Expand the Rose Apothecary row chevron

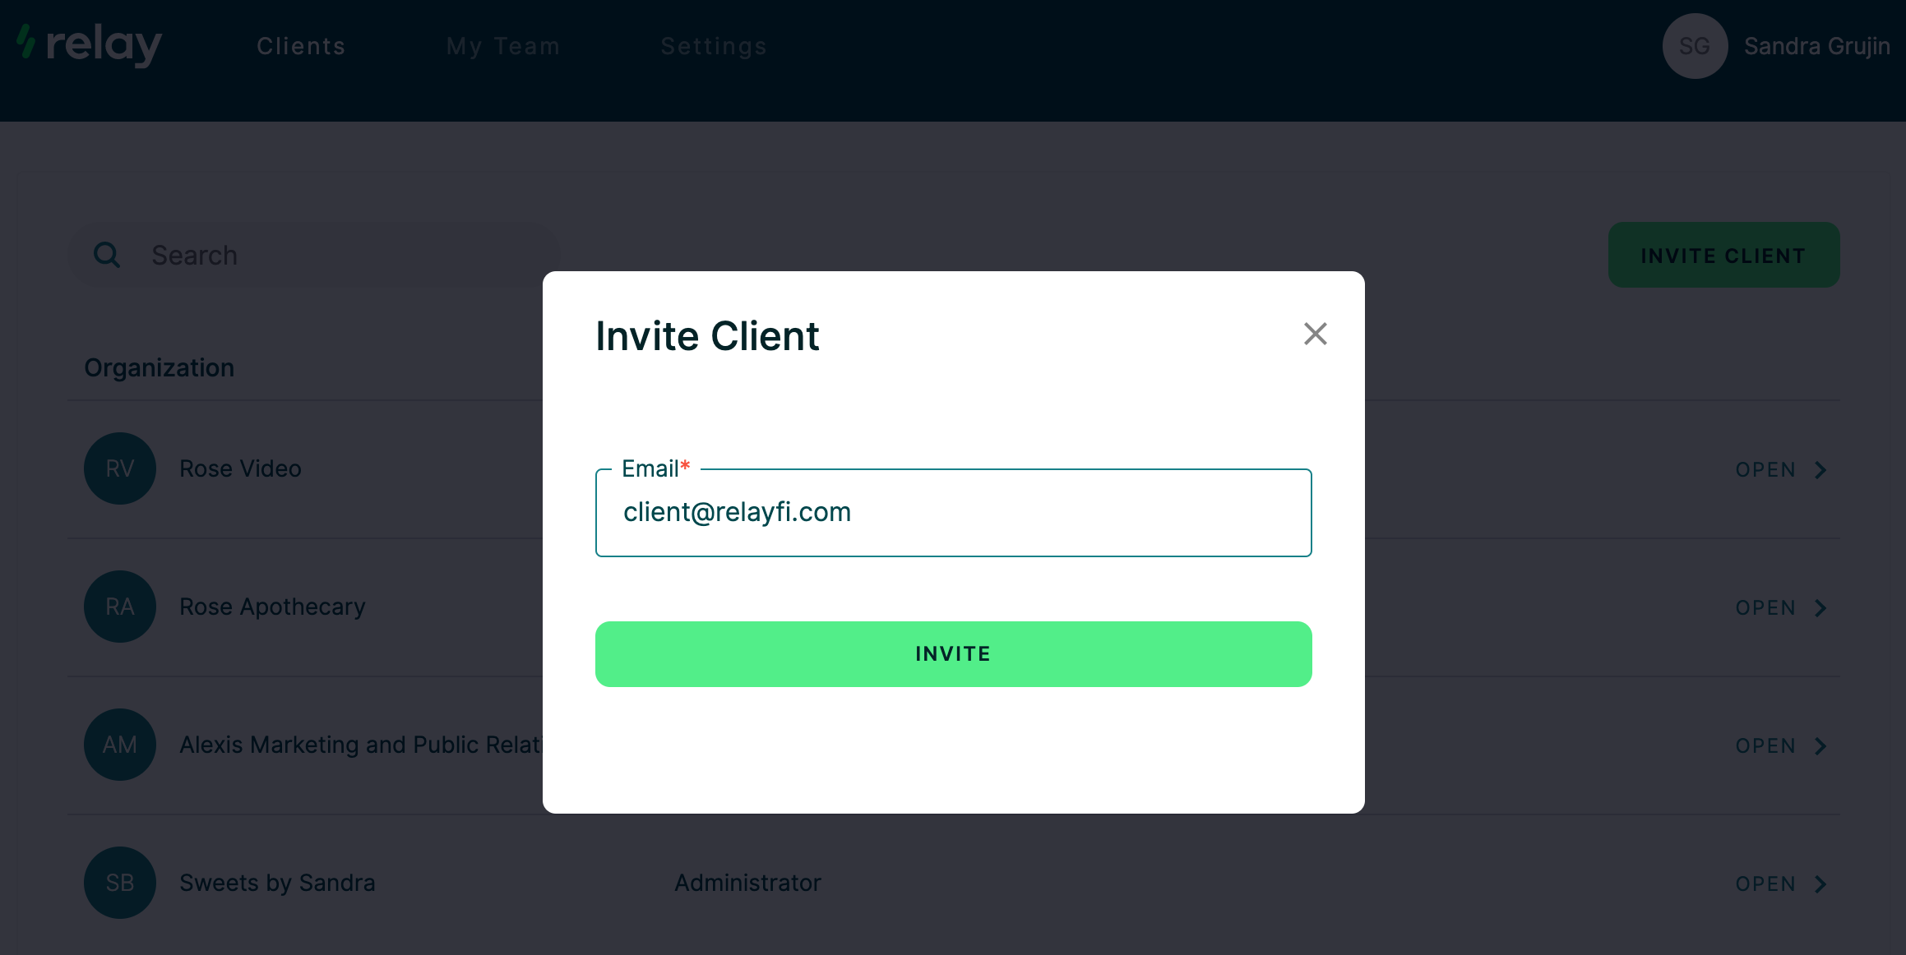(x=1820, y=608)
